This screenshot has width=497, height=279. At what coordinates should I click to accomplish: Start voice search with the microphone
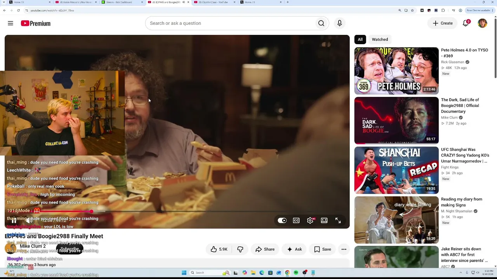click(339, 23)
